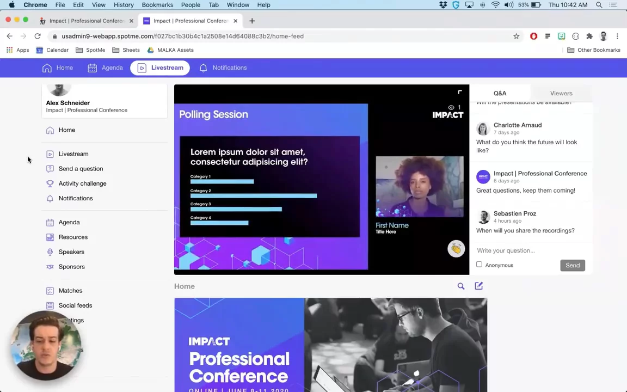Open Social feeds from the sidebar
Image resolution: width=627 pixels, height=392 pixels.
point(75,305)
